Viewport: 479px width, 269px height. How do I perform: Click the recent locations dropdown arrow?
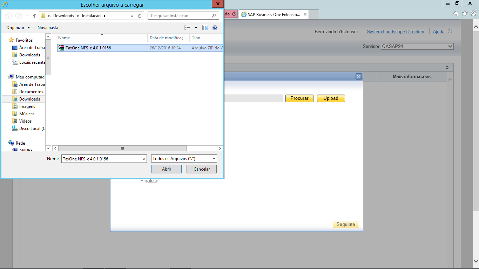(27, 16)
